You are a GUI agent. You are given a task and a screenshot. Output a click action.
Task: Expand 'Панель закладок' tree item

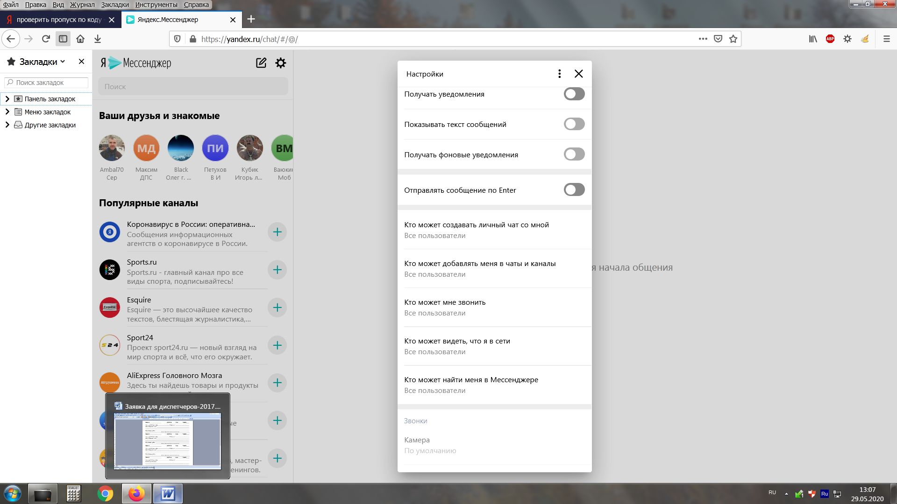[x=7, y=99]
